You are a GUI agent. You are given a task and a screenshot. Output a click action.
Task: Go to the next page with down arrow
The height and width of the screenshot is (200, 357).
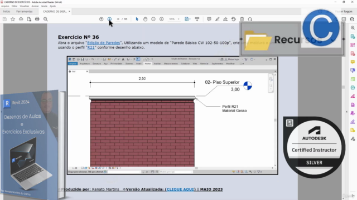[109, 19]
